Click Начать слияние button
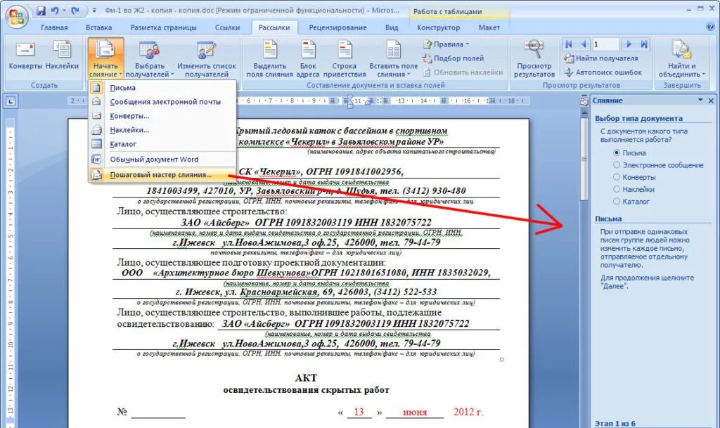The height and width of the screenshot is (428, 720). click(105, 58)
